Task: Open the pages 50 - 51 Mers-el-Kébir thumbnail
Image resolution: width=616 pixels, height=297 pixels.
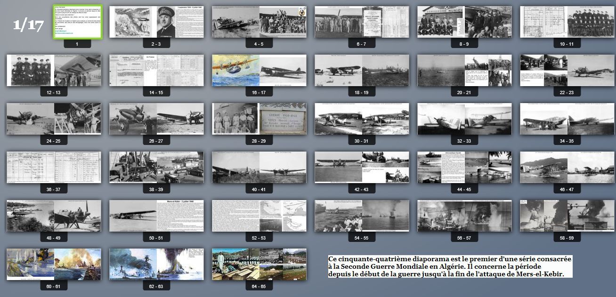Action: [156, 216]
